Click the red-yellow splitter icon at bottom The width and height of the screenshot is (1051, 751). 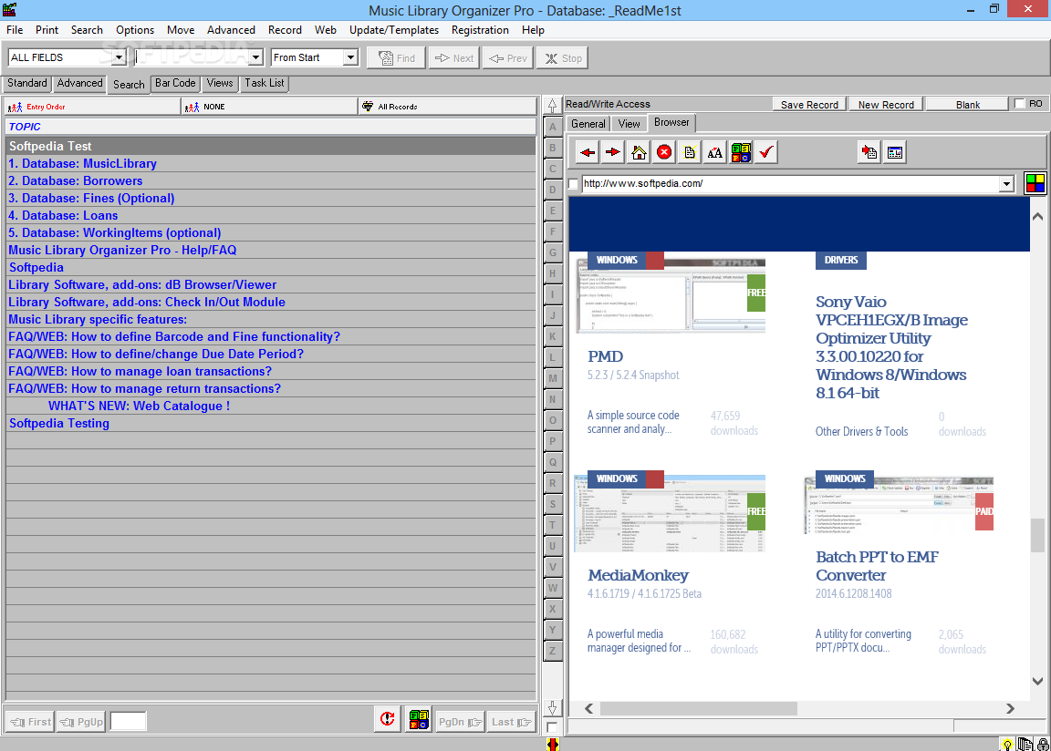552,744
